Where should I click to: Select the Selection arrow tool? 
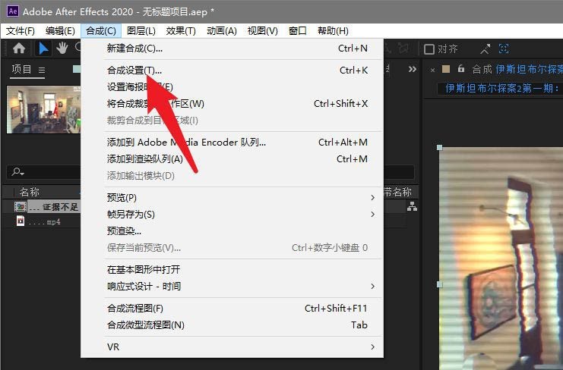click(44, 49)
